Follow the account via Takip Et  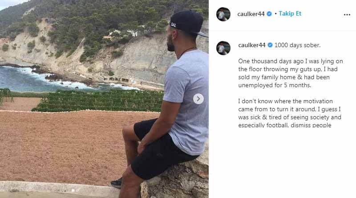click(x=290, y=14)
